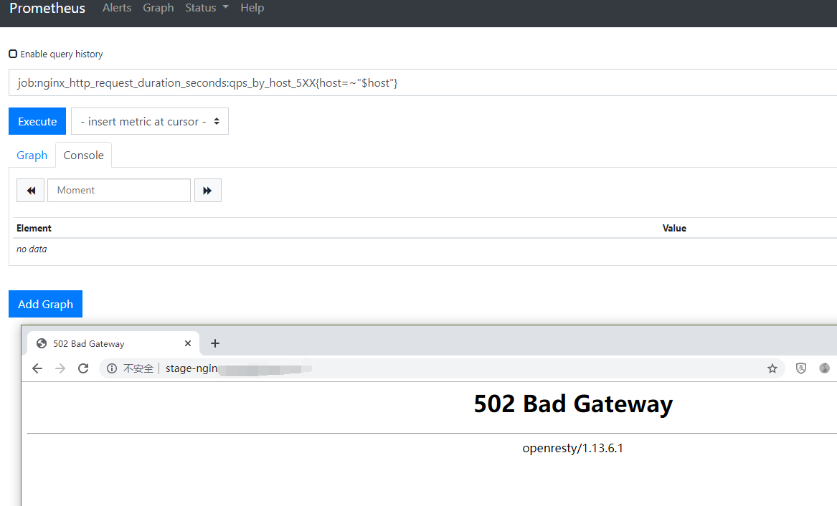Click the Value column header
This screenshot has height=506, width=837.
pos(674,228)
